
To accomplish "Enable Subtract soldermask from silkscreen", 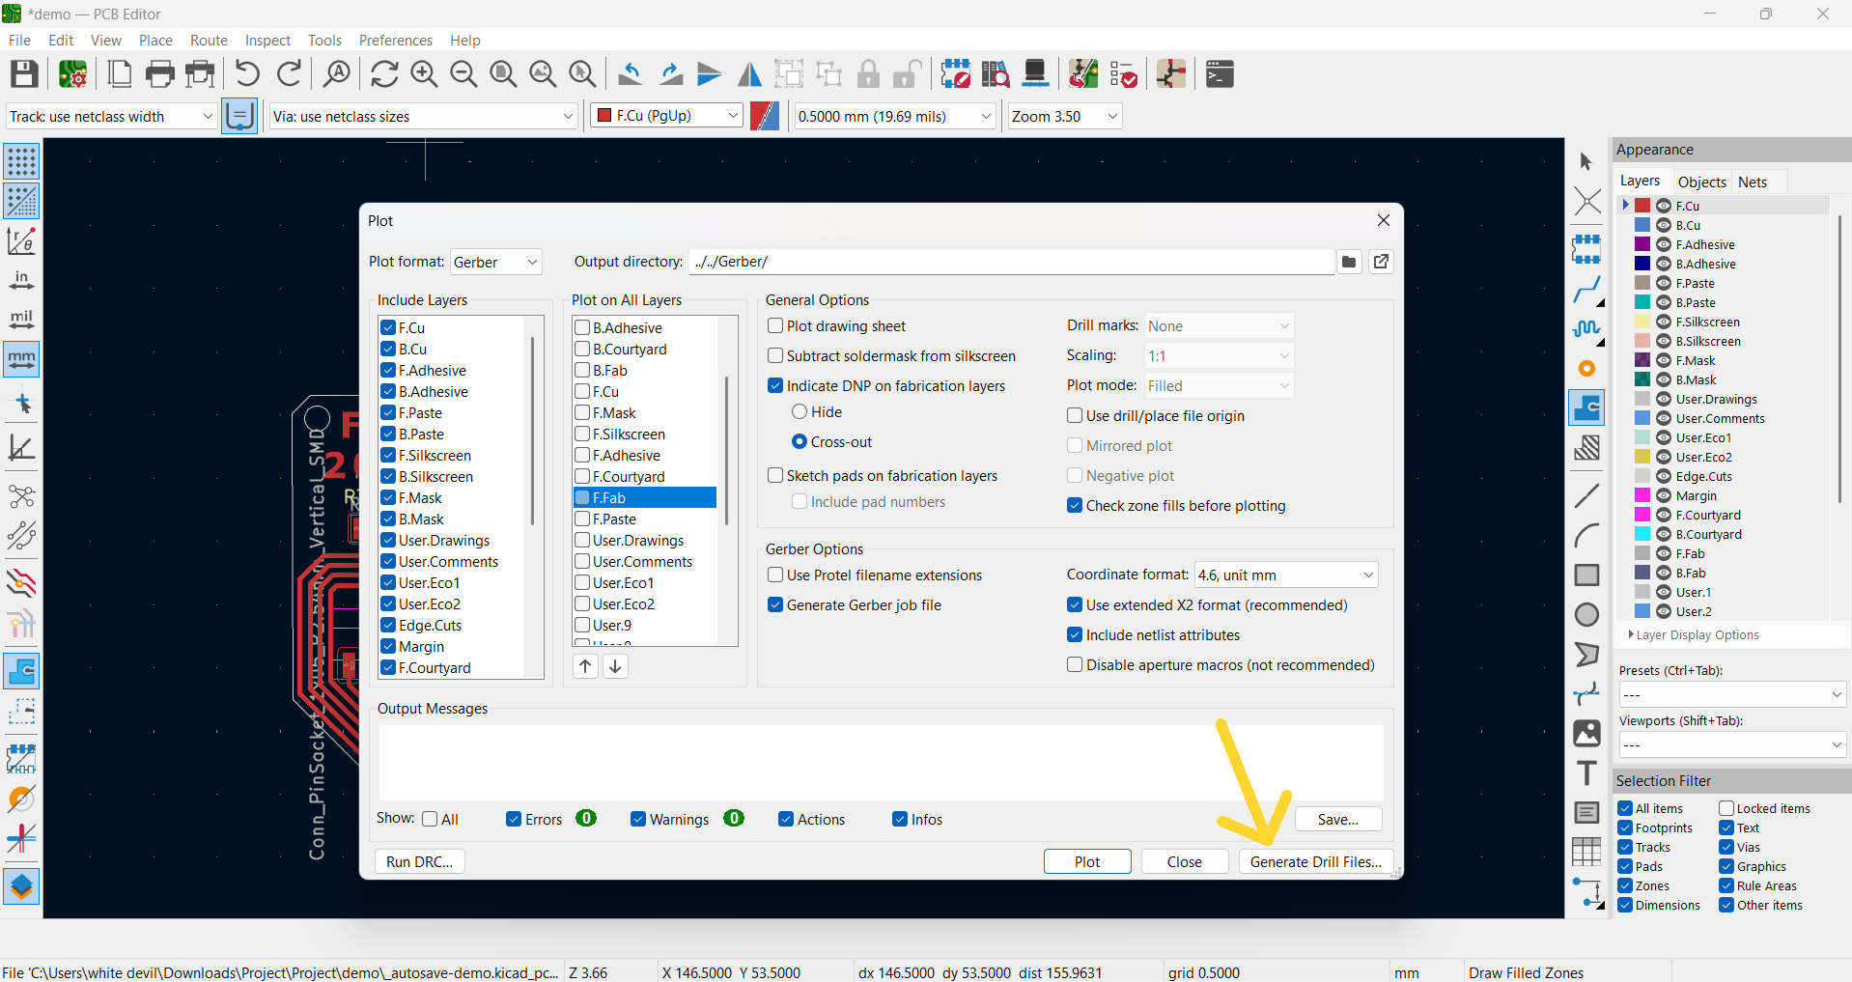I will [x=775, y=355].
